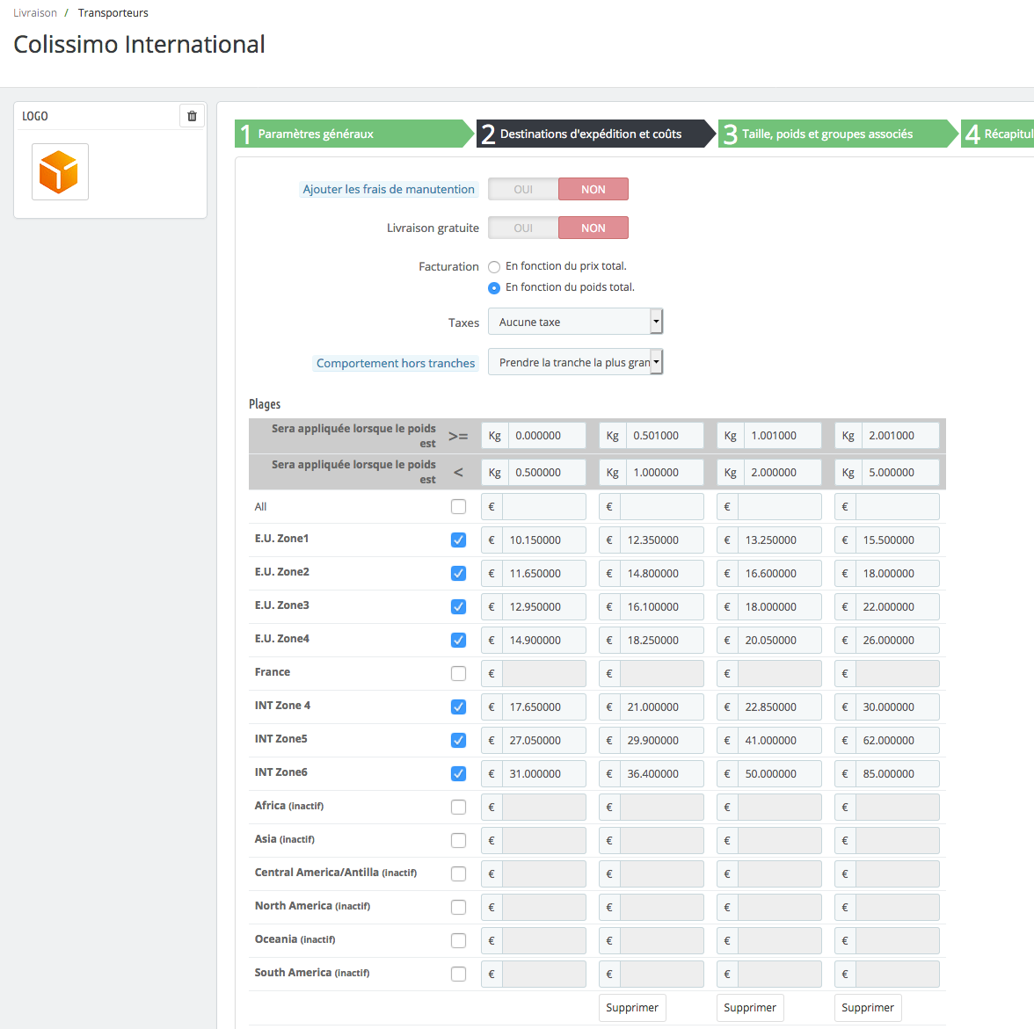Screen dimensions: 1034x1029
Task: Uncheck the E.U. Zone4 checkbox
Action: coord(458,640)
